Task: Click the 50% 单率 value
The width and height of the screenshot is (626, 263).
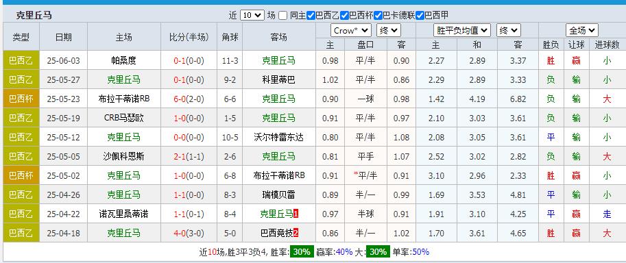Action: (x=420, y=252)
